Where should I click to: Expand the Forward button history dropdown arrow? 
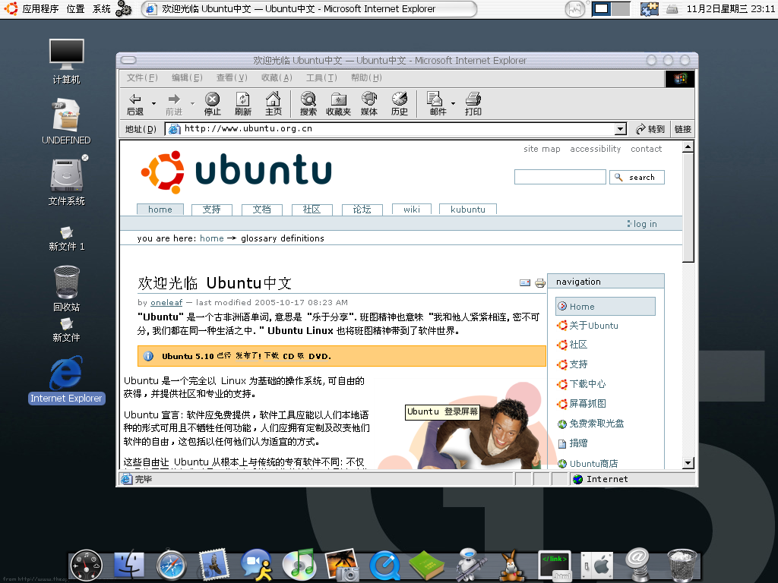tap(192, 103)
